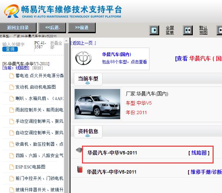Open the 全屏菜单 link
Screen dimensions: 222x193
(170, 30)
